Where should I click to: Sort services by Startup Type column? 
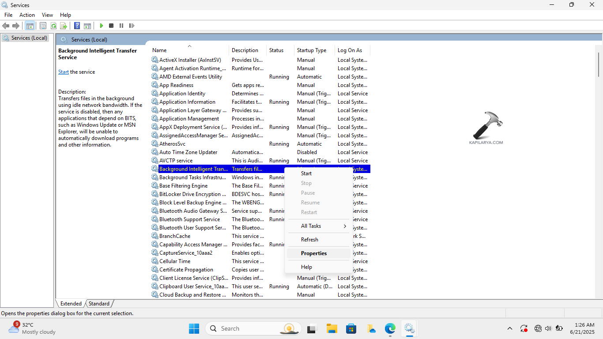coord(312,50)
